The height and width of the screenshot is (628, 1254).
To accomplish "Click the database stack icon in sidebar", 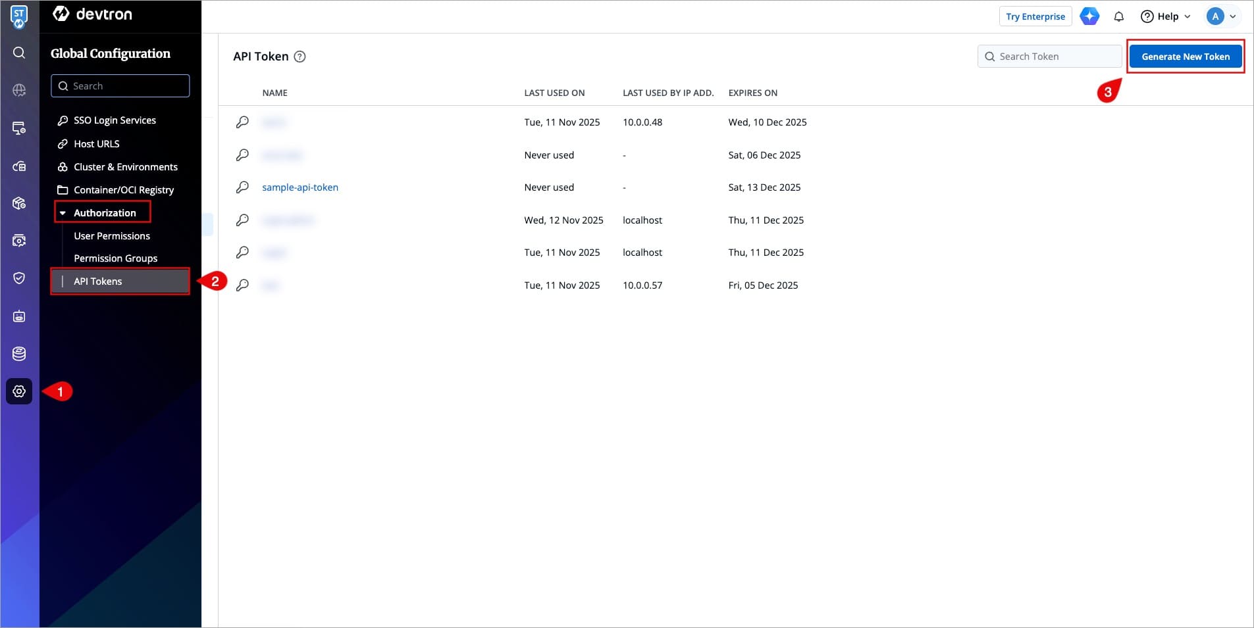I will point(19,354).
